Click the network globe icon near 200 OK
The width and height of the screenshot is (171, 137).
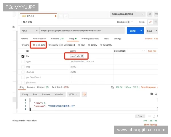tap(112, 87)
